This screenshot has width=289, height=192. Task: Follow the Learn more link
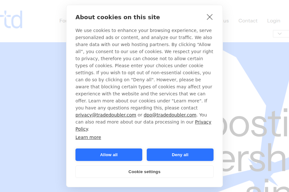pyautogui.click(x=88, y=137)
